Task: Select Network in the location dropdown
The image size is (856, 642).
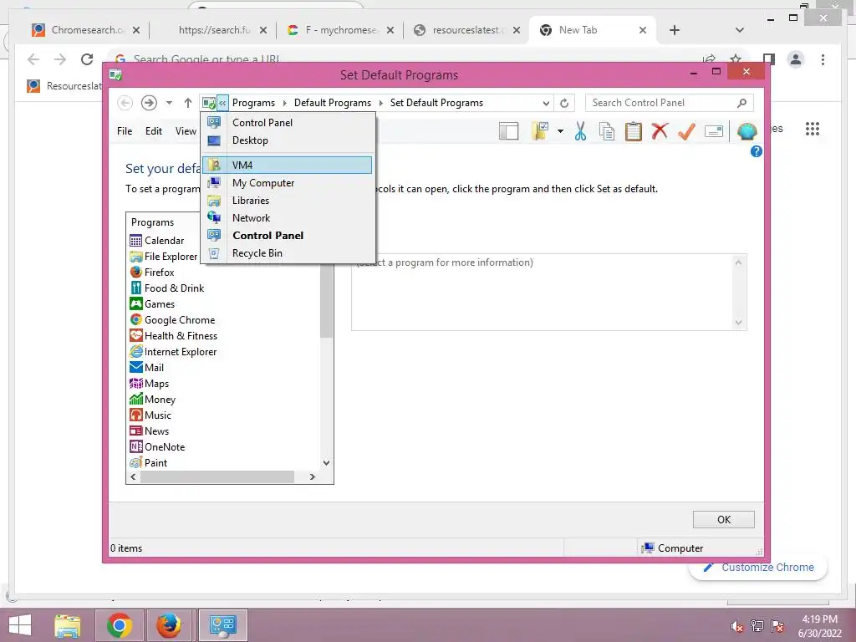Action: coord(288,218)
